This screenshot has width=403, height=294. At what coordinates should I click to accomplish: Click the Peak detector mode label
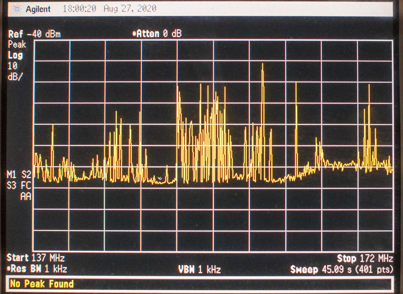pos(17,44)
